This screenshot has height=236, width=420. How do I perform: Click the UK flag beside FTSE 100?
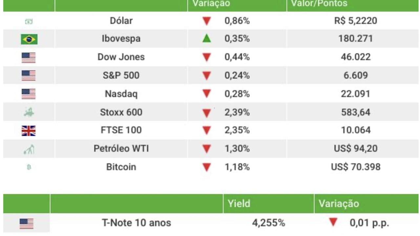click(x=29, y=131)
